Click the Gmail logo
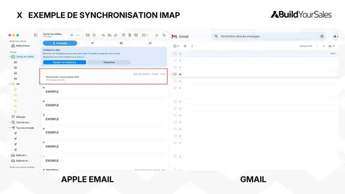 [x=180, y=37]
